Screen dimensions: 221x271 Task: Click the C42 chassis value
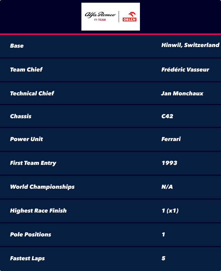pos(167,116)
